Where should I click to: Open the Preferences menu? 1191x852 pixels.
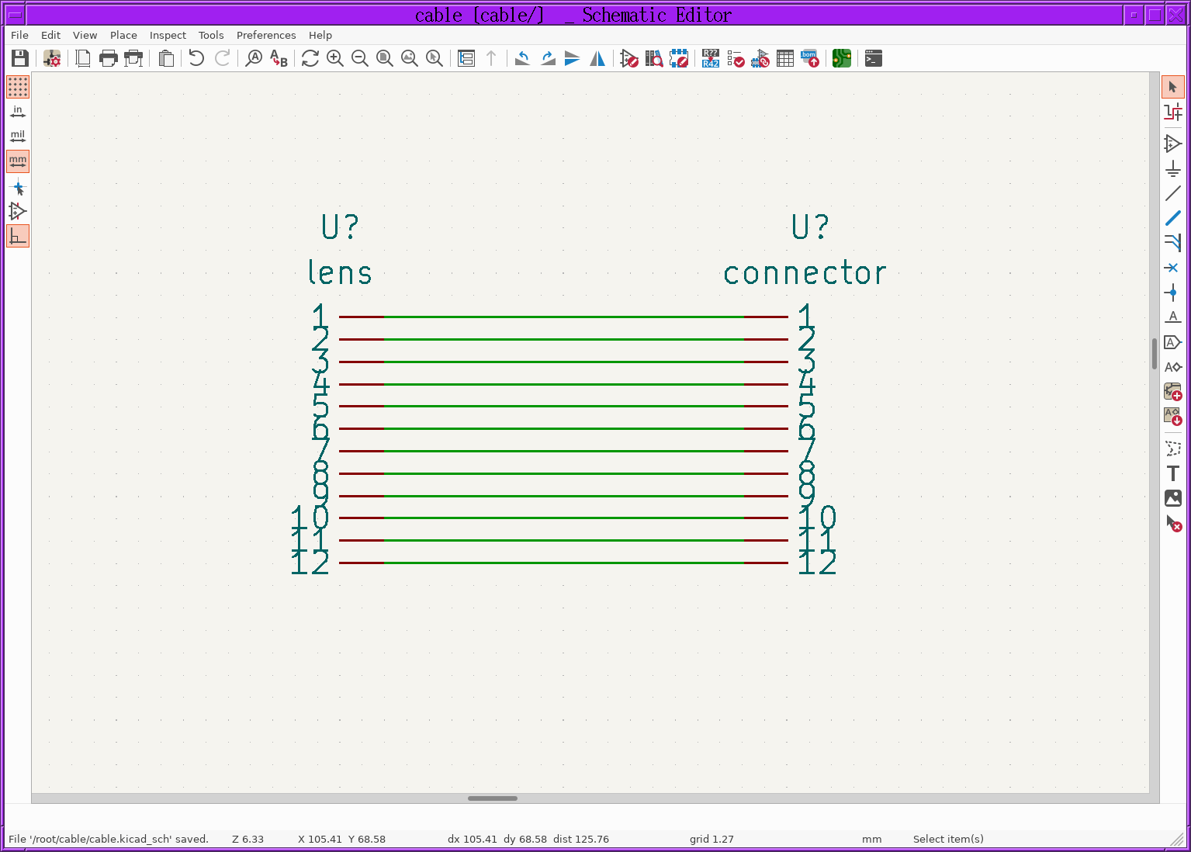pos(266,35)
